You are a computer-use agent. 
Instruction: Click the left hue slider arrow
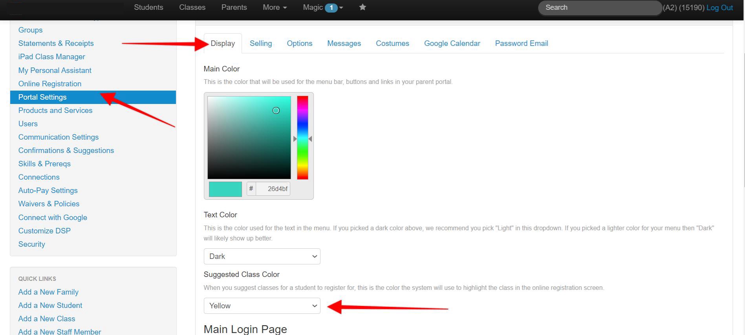click(x=295, y=139)
